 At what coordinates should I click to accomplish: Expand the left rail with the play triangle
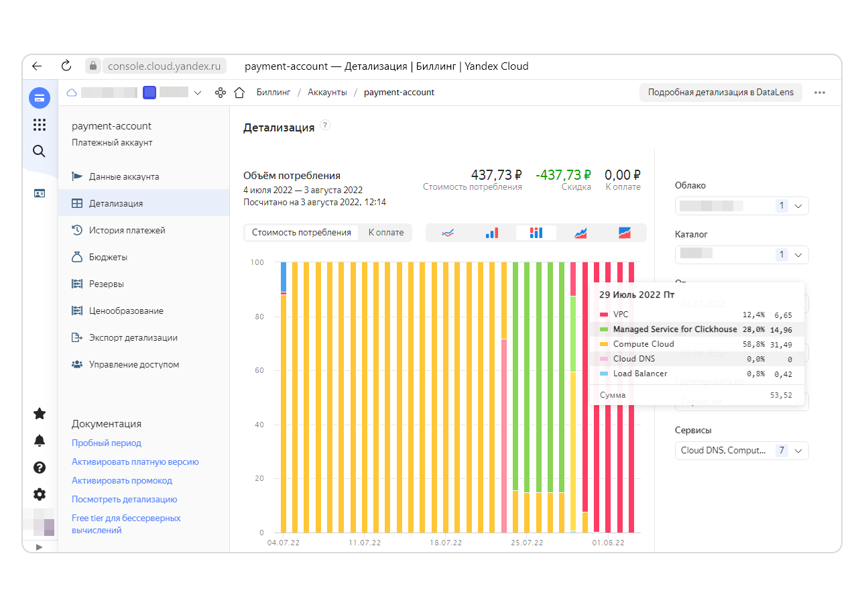point(39,547)
